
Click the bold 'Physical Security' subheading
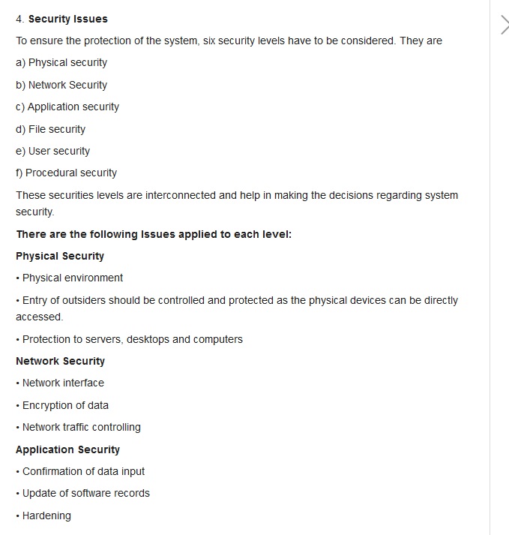pyautogui.click(x=60, y=256)
